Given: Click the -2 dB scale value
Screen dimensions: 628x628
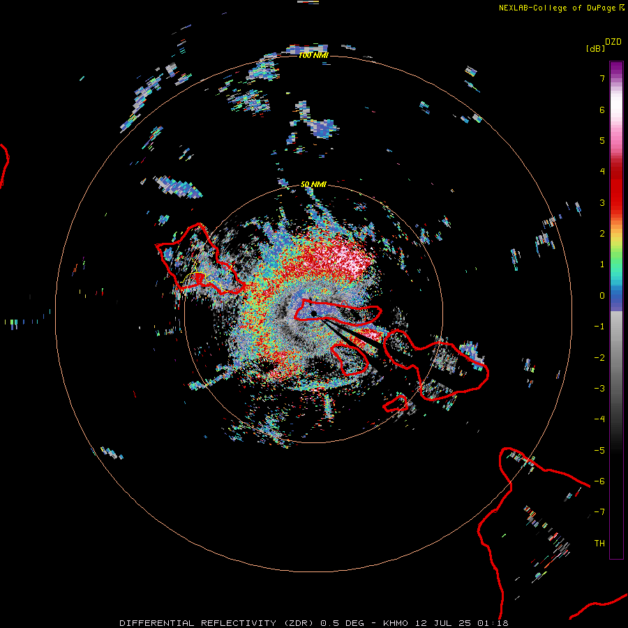Looking at the screenshot, I should point(599,358).
